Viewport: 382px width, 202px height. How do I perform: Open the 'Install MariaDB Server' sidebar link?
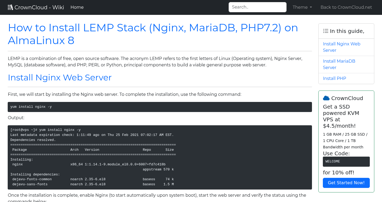tap(339, 64)
